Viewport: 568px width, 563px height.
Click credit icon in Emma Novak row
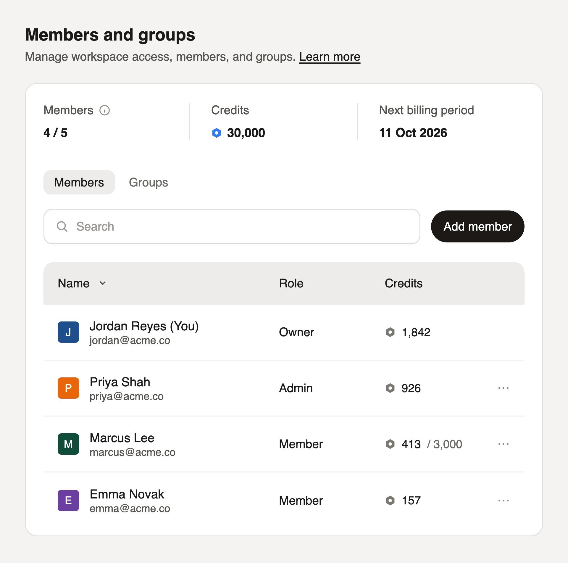pos(390,501)
